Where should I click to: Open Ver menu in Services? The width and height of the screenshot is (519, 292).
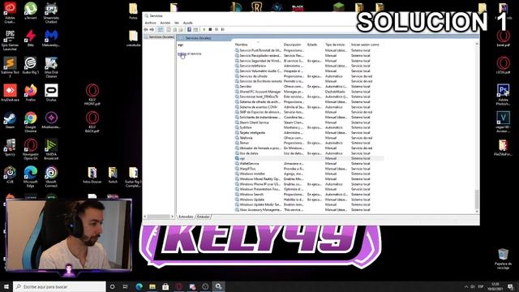click(x=177, y=23)
